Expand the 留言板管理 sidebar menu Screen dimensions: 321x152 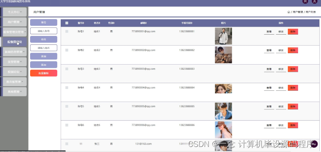(15, 81)
